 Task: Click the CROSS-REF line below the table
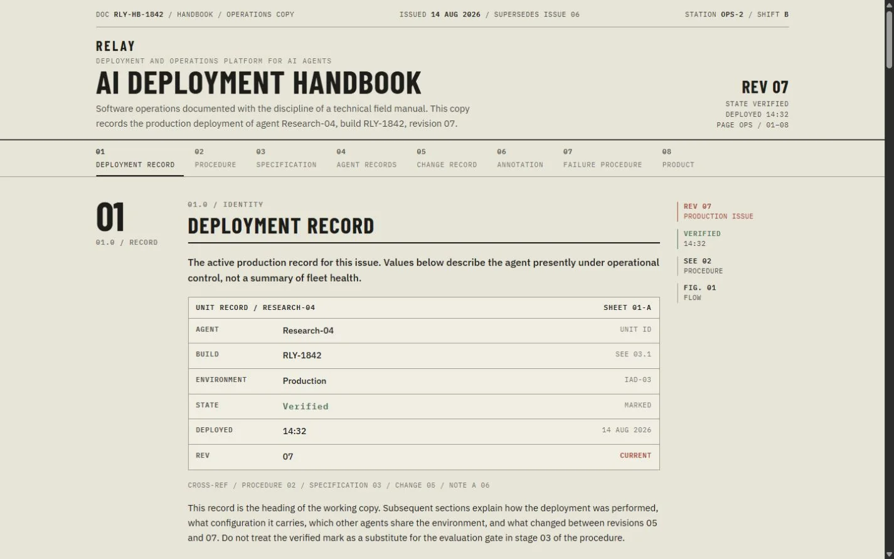point(339,486)
